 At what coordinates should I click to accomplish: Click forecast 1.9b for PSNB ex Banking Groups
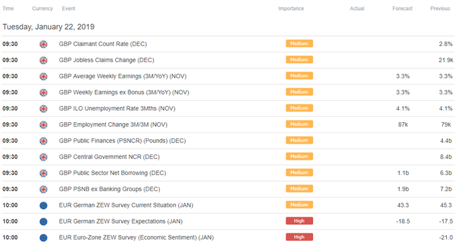(x=403, y=189)
